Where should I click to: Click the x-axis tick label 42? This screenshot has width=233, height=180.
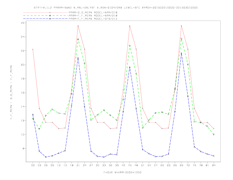point(123,165)
